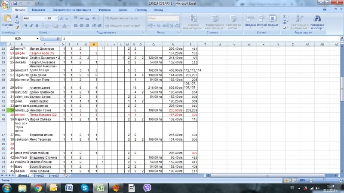
Task: Switch to Оформление на страниците tab
Action: pyautogui.click(x=72, y=10)
